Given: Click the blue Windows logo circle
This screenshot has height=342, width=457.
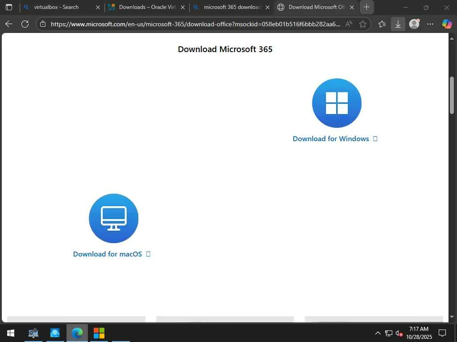Looking at the screenshot, I should click(x=337, y=103).
